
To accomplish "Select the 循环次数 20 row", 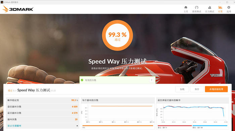I will pyautogui.click(x=43, y=119).
